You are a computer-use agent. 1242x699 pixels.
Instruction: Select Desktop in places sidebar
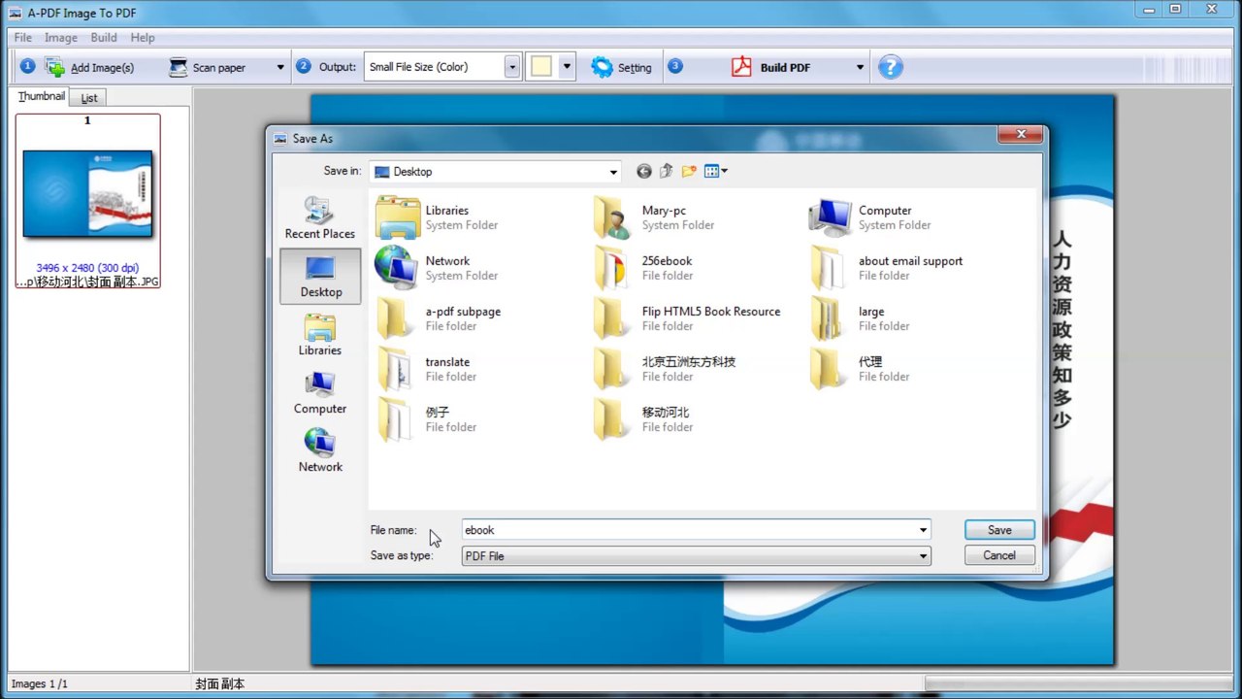320,276
